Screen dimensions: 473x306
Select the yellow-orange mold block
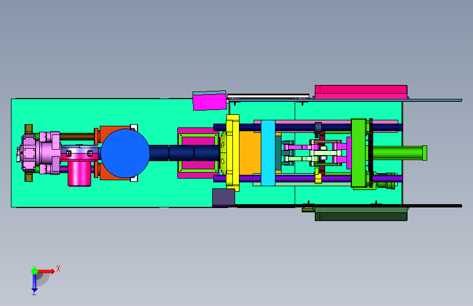click(250, 152)
